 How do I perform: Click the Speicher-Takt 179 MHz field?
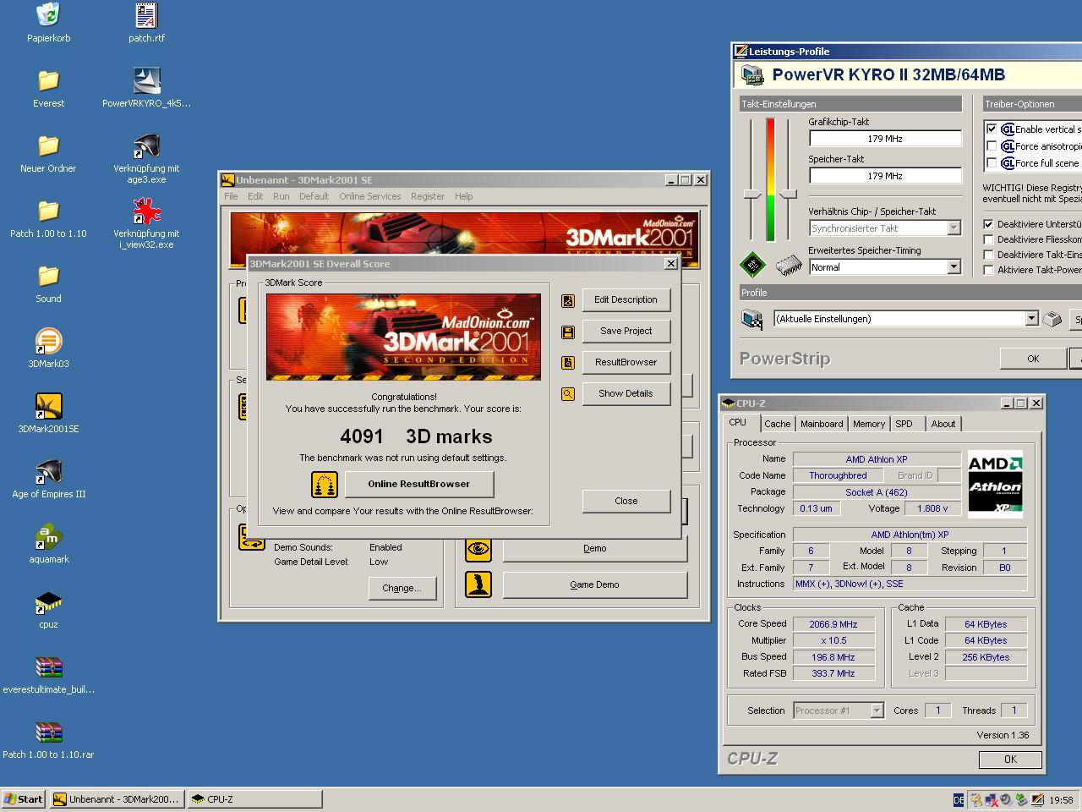tap(885, 176)
